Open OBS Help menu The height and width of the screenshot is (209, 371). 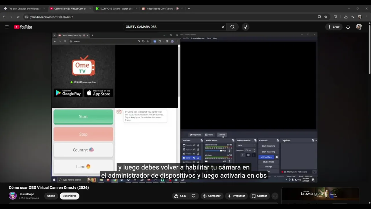pyautogui.click(x=215, y=38)
